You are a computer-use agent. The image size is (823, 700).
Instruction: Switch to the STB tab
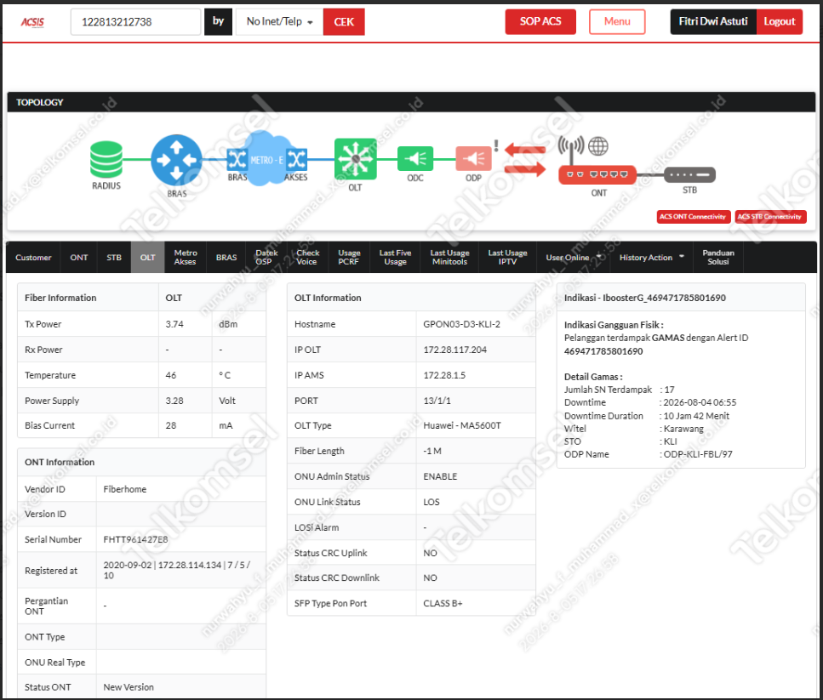[114, 258]
